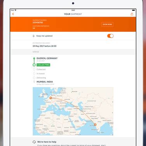Viewport: 146px width, 146px height.
Task: Click the destination marker on the map in India
Action: click(95, 125)
